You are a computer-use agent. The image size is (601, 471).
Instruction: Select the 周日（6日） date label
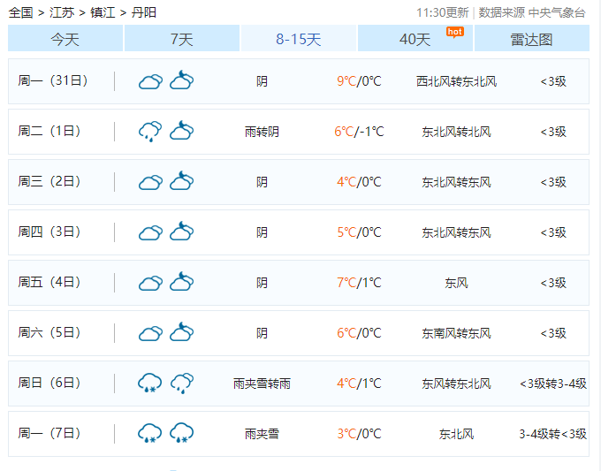(49, 383)
